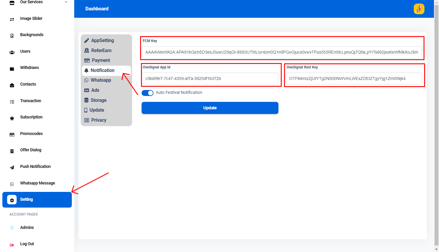Image resolution: width=439 pixels, height=252 pixels.
Task: Open Image Slider page
Action: tap(31, 18)
